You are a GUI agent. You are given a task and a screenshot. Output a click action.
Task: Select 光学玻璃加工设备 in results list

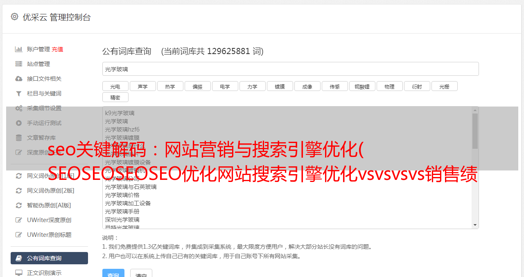(x=128, y=203)
